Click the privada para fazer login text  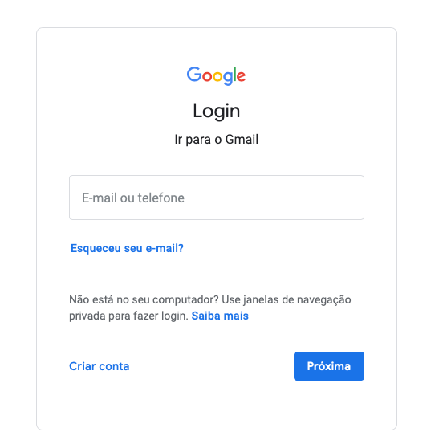point(128,316)
